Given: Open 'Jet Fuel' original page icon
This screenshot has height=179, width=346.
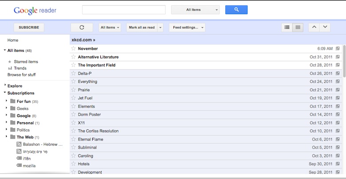Looking at the screenshot, I should pyautogui.click(x=338, y=98).
